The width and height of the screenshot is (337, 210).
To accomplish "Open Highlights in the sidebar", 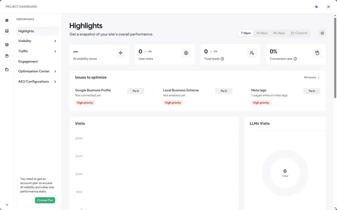I will [x=38, y=31].
